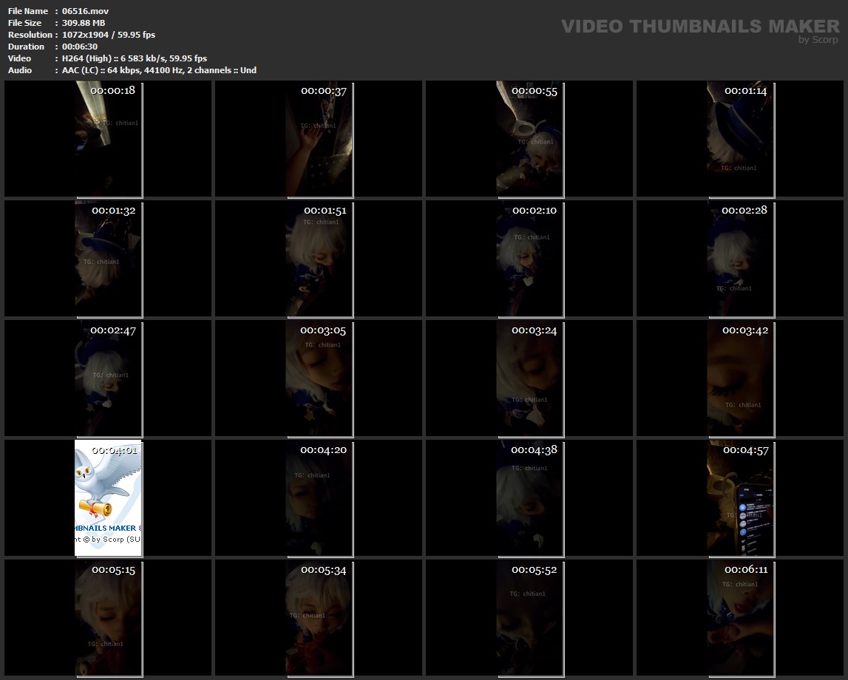848x680 pixels.
Task: Select the thumbnail at timestamp 00:02:47
Action: pos(108,378)
